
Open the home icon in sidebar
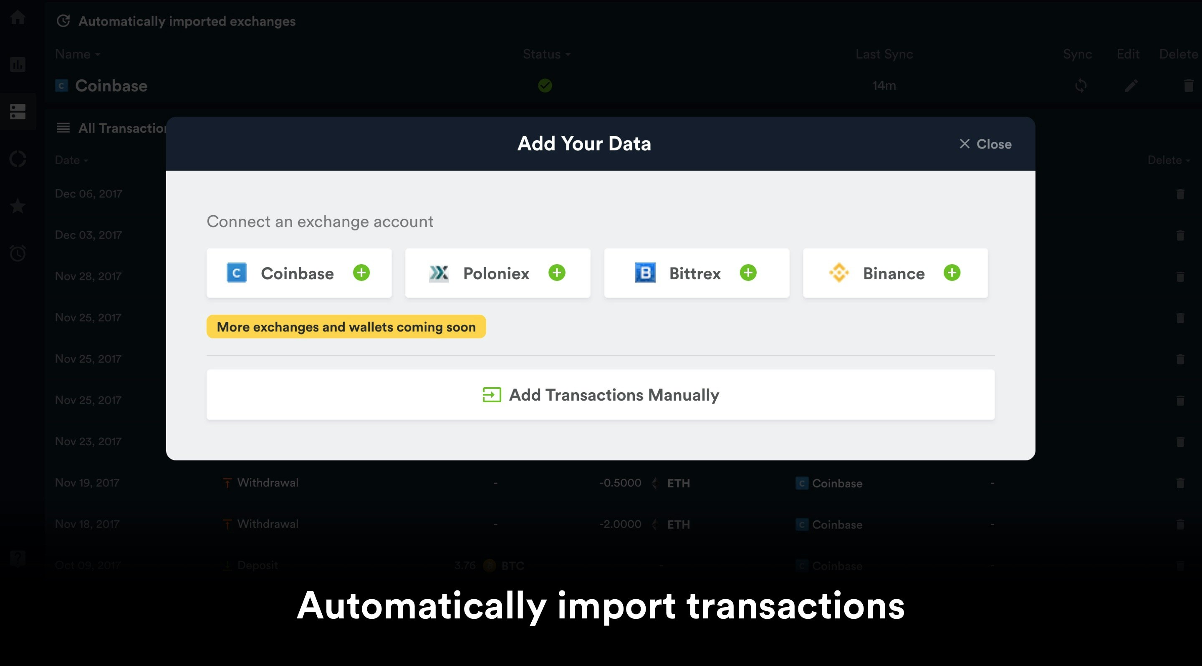[18, 17]
